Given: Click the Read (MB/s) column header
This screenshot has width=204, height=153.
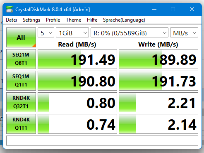Looking at the screenshot, I should click(x=77, y=44).
